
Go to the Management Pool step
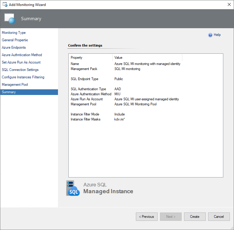pos(15,85)
